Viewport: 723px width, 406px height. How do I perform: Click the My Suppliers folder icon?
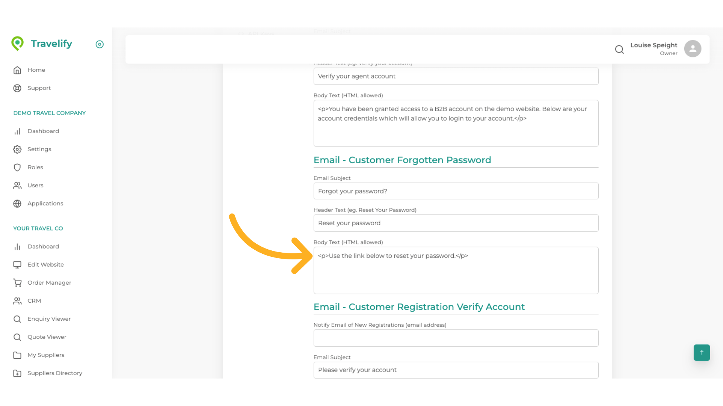17,355
